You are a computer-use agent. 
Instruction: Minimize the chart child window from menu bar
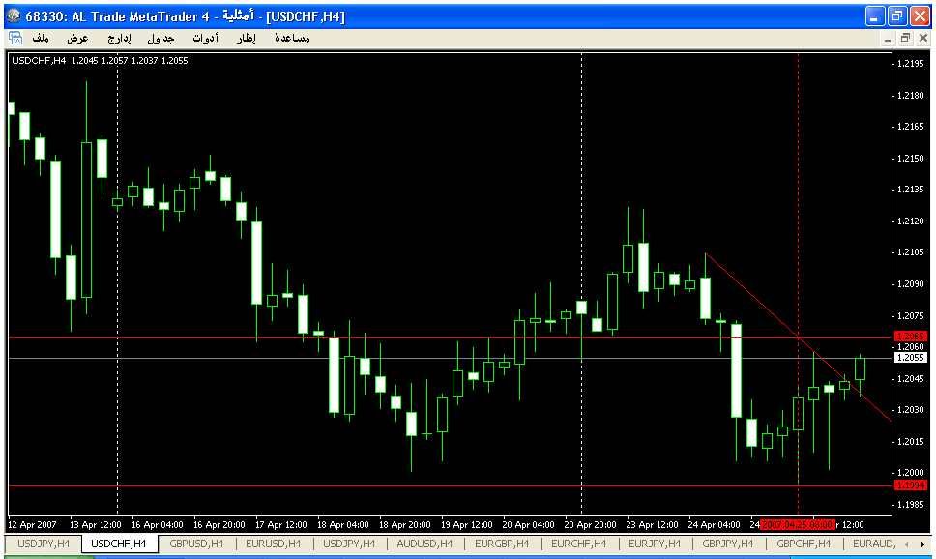[x=887, y=39]
